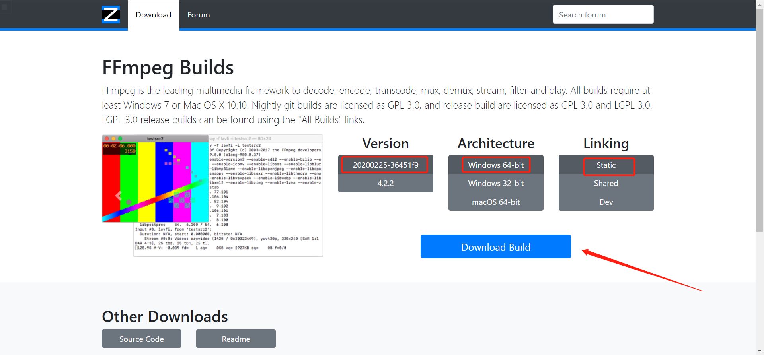This screenshot has width=764, height=355.
Task: Click the Zeranoe Z logo
Action: coord(111,15)
